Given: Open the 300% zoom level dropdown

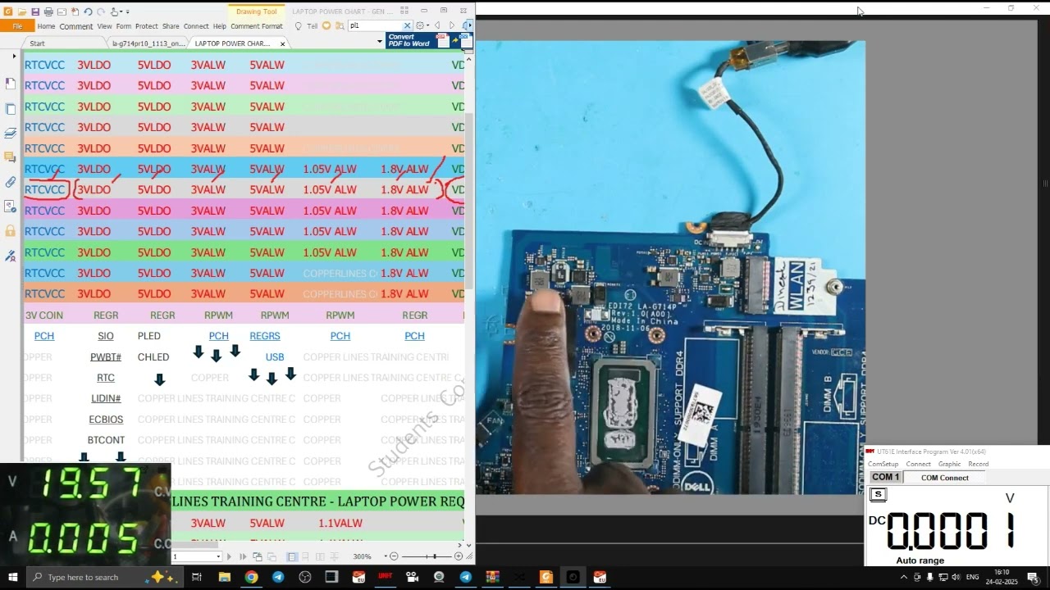Looking at the screenshot, I should coord(386,556).
